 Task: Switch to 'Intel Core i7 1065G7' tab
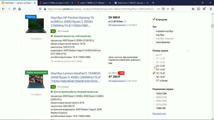pyautogui.click(x=131, y=3)
